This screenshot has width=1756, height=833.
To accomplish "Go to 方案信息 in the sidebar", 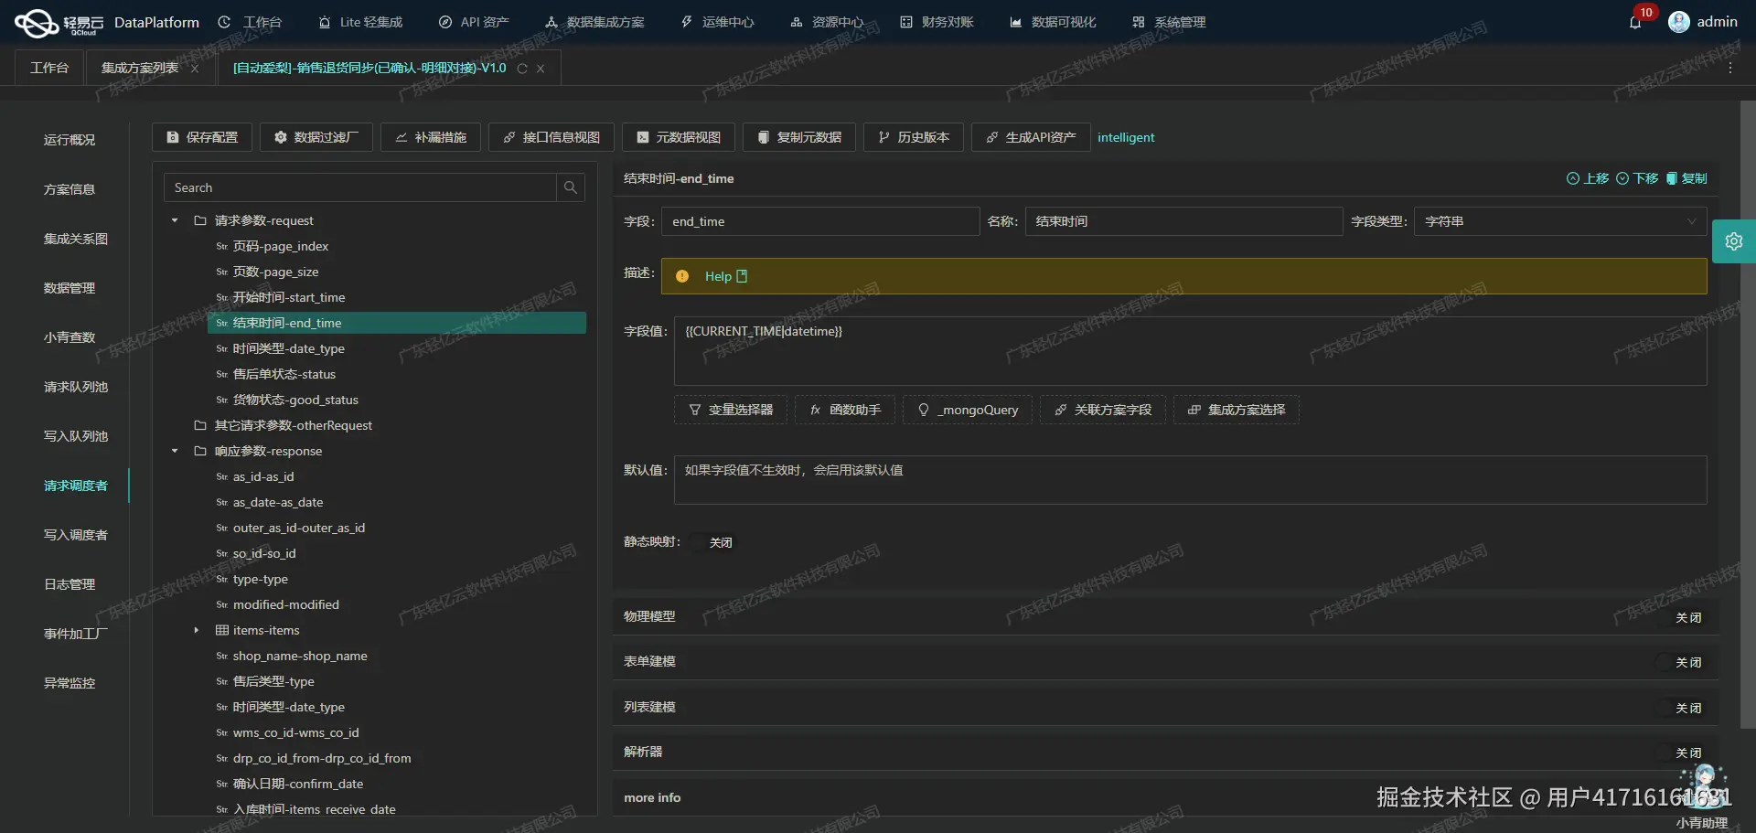I will point(70,189).
